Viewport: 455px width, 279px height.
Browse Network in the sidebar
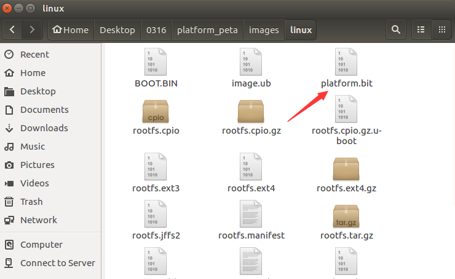point(50,220)
